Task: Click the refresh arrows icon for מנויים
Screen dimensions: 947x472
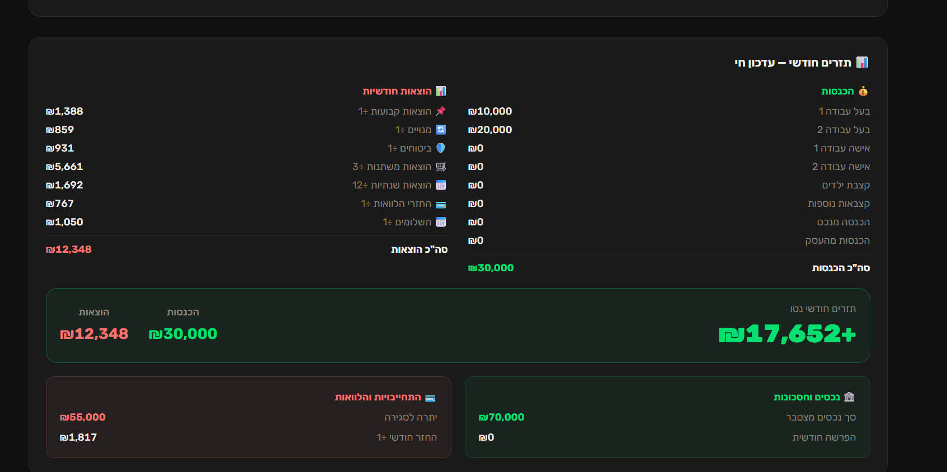Action: pos(441,130)
